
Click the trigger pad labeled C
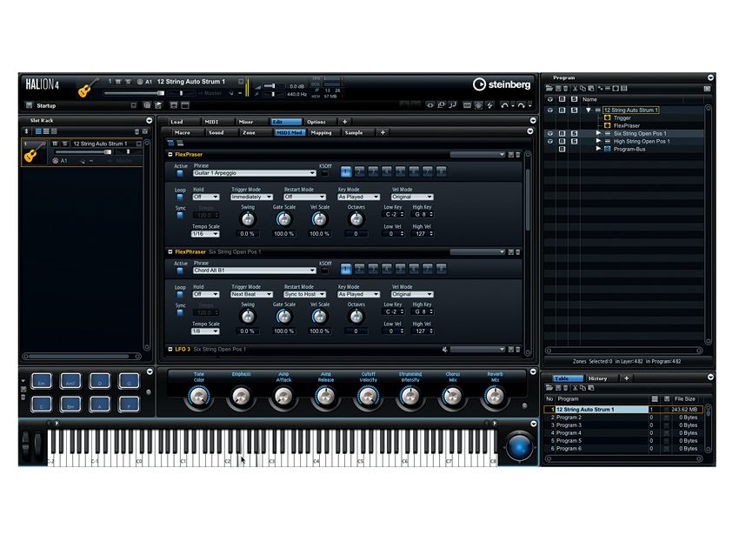(42, 404)
